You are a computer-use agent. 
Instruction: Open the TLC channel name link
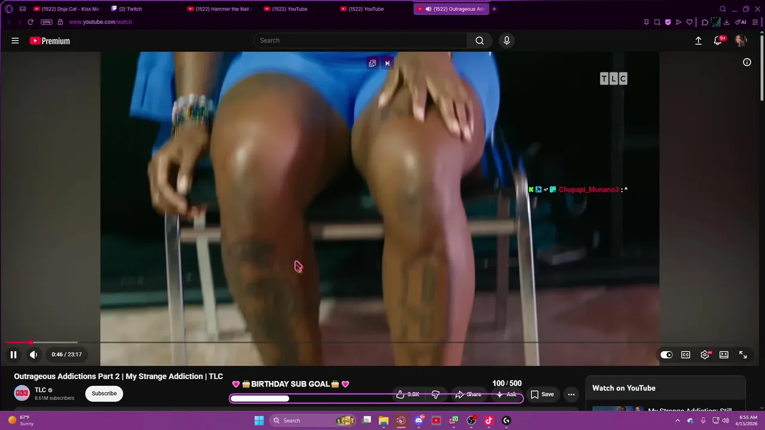40,390
